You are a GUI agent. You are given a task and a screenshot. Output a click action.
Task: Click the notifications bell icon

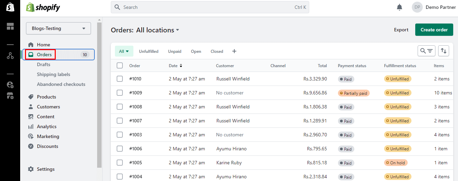tap(400, 7)
